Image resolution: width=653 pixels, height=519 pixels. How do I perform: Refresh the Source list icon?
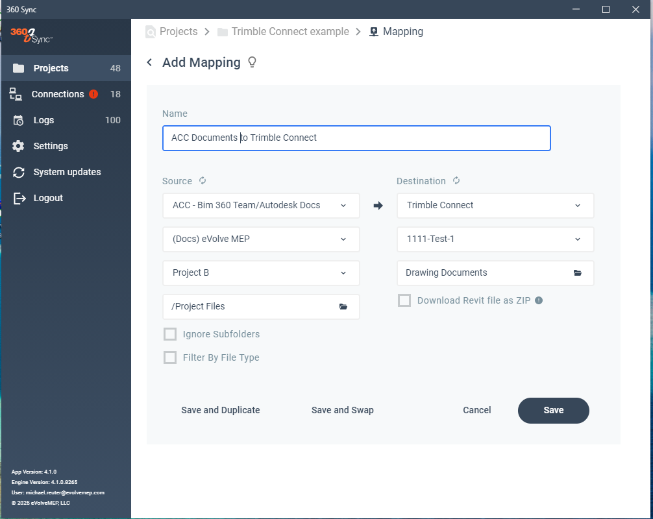(203, 180)
